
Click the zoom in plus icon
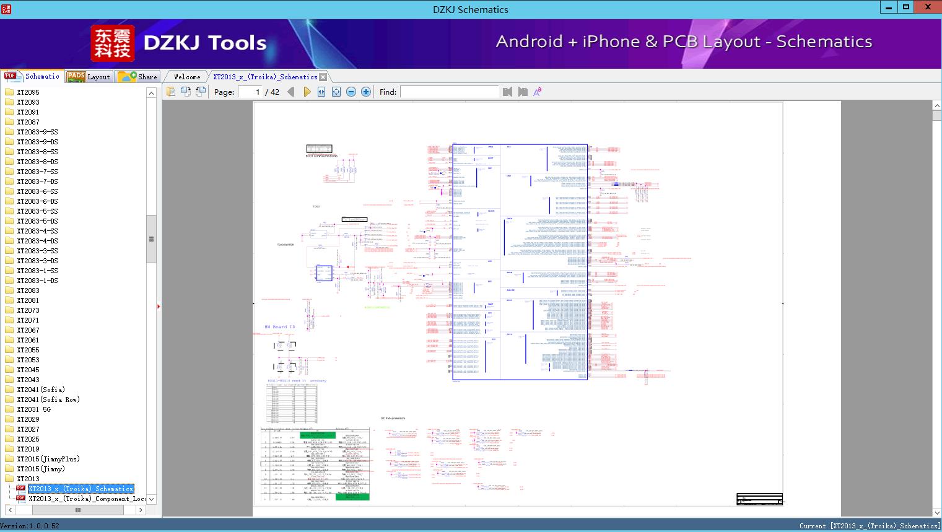[366, 92]
